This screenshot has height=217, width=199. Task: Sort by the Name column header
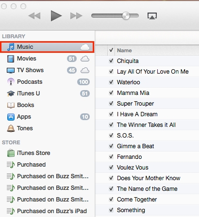point(124,50)
